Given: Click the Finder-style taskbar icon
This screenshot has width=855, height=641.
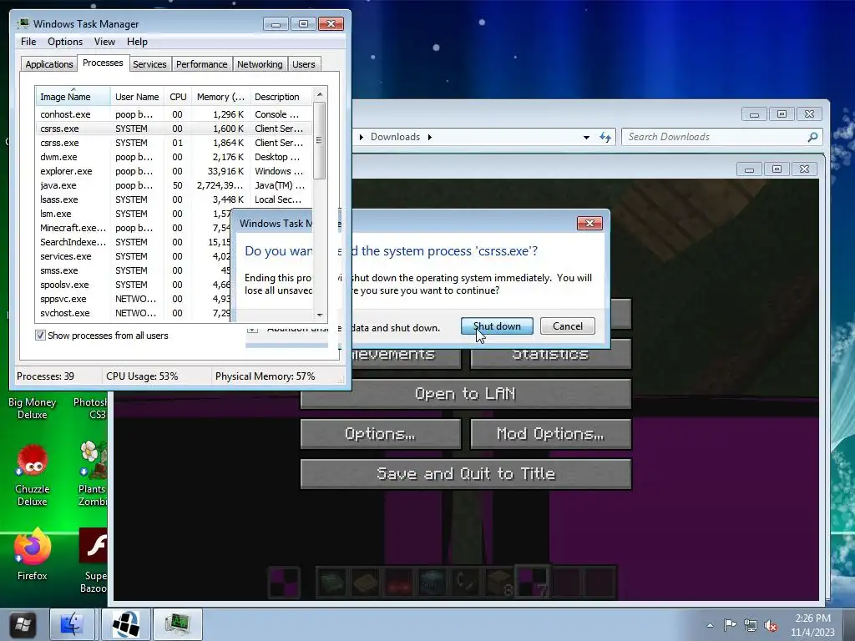Looking at the screenshot, I should click(x=72, y=624).
